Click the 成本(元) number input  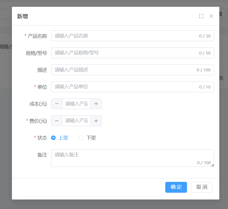point(77,104)
